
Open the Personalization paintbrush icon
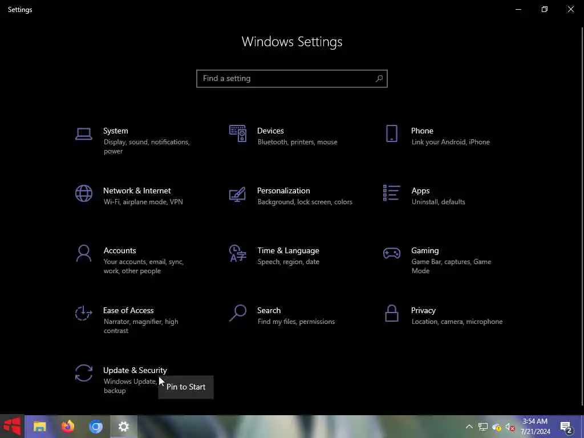[238, 194]
